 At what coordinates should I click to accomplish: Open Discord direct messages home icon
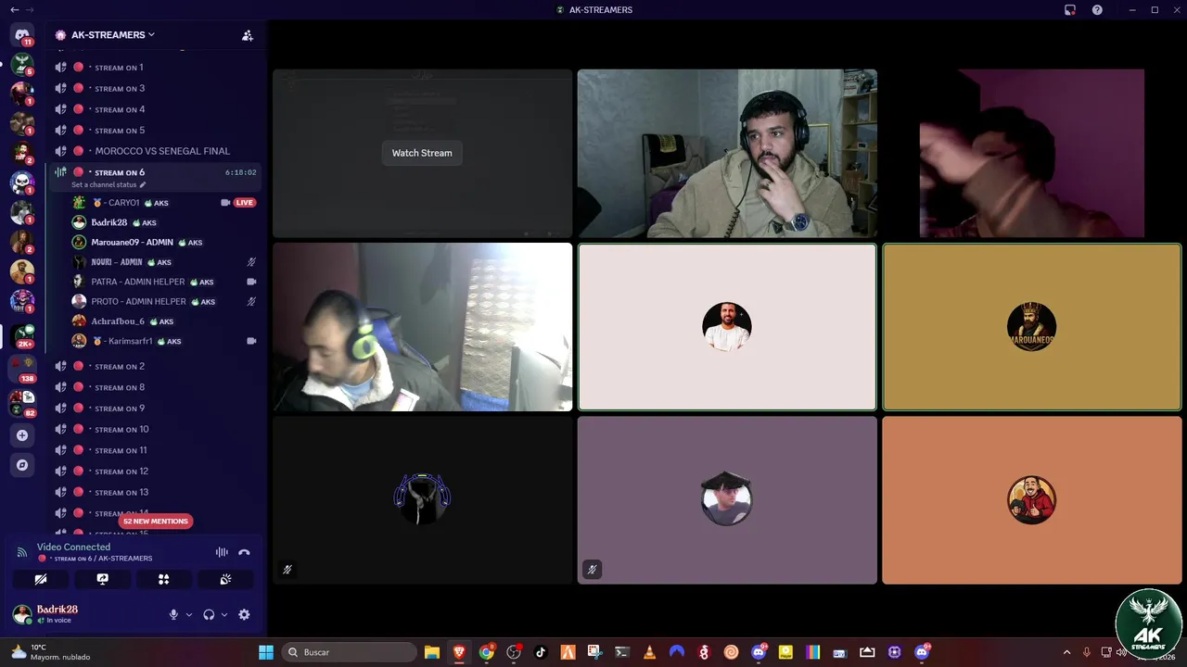(22, 35)
